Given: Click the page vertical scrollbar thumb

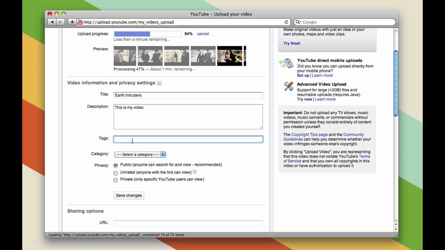Looking at the screenshot, I should tap(396, 83).
